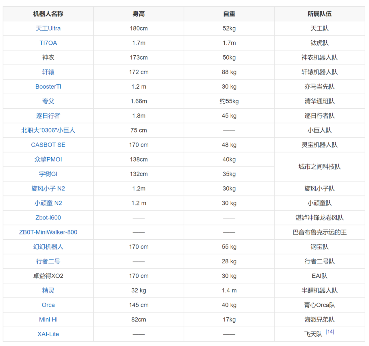
Task: Visit the 行者二号 robot link
Action: (48, 261)
